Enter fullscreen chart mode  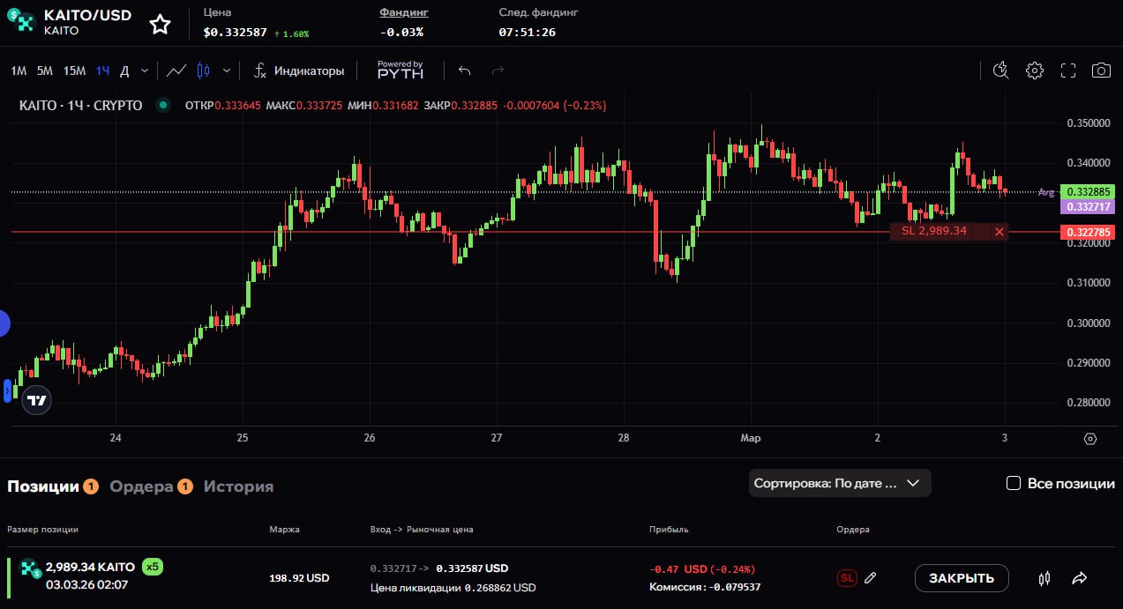(1067, 71)
